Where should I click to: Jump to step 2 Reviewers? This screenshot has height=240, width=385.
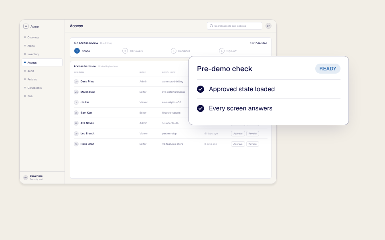tap(133, 51)
